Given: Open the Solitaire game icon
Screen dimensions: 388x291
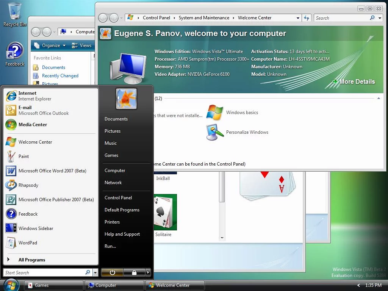Looking at the screenshot, I should coord(164,213).
